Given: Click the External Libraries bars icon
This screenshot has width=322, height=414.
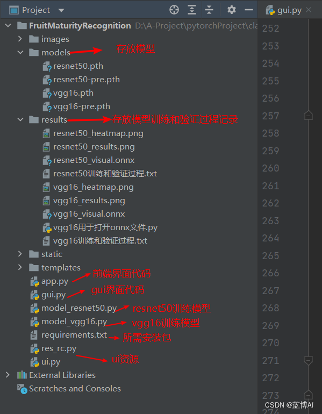Looking at the screenshot, I should 22,375.
